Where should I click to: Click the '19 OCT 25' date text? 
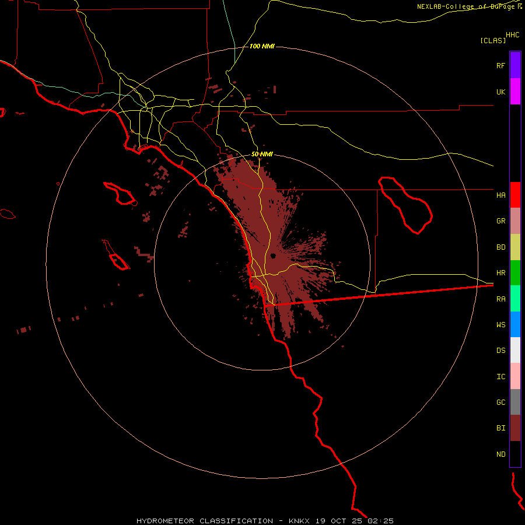(x=339, y=521)
